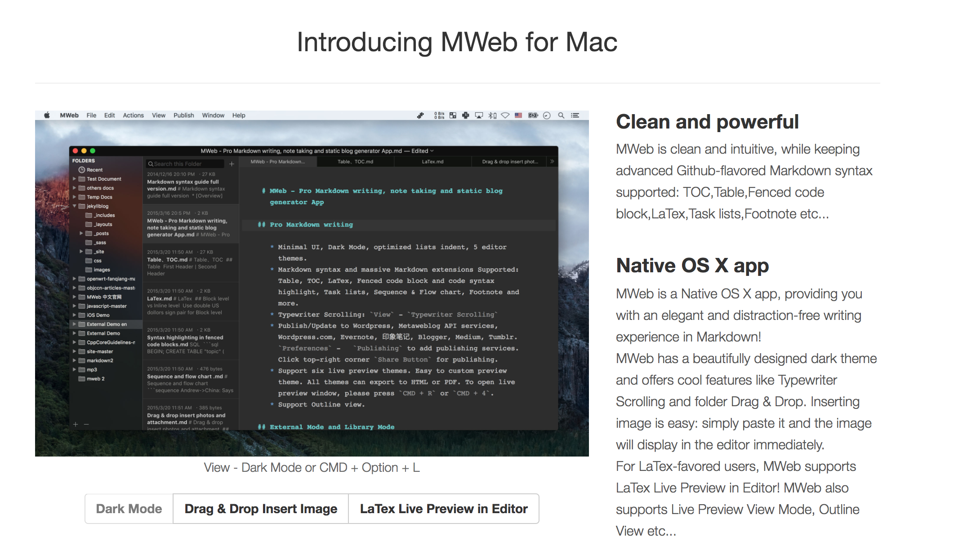The width and height of the screenshot is (954, 550).
Task: Open the File menu
Action: (91, 115)
